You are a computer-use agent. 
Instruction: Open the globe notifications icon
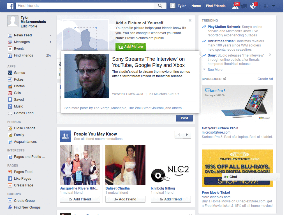coord(253,6)
